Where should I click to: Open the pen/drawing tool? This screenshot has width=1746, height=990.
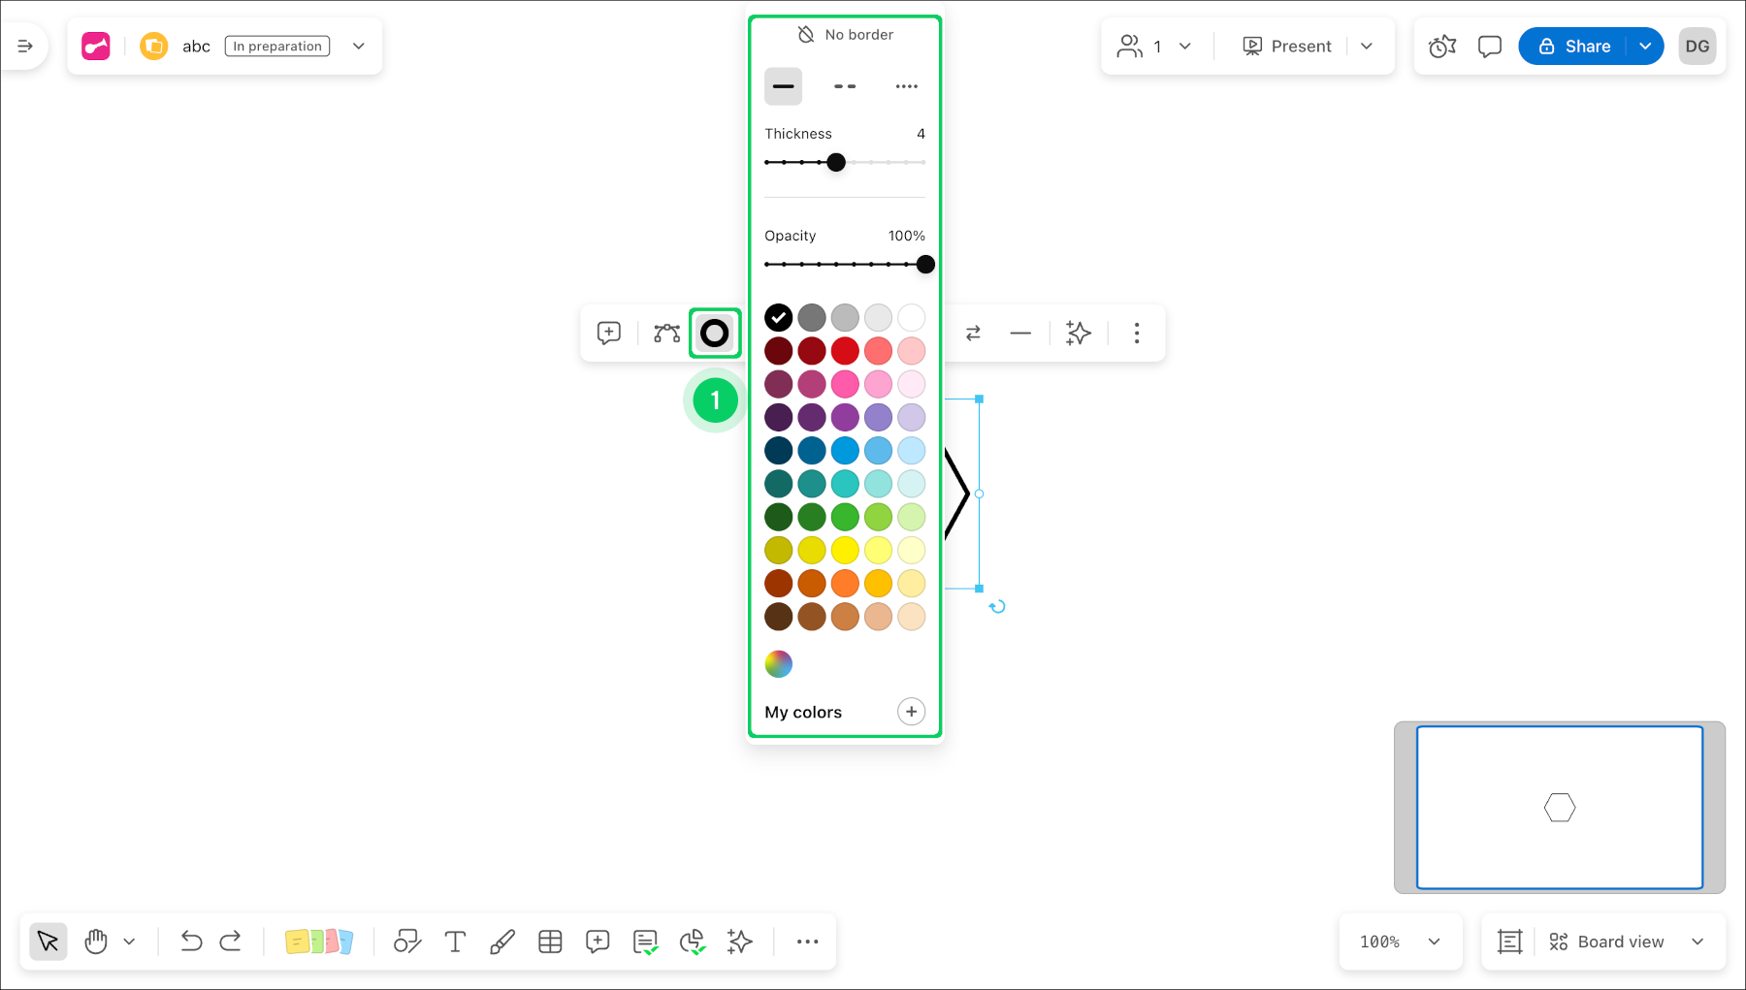click(x=502, y=942)
